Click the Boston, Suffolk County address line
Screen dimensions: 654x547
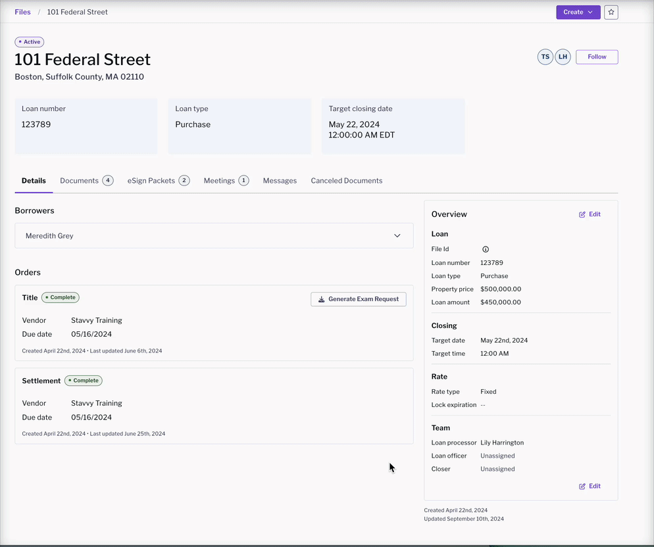click(x=79, y=77)
